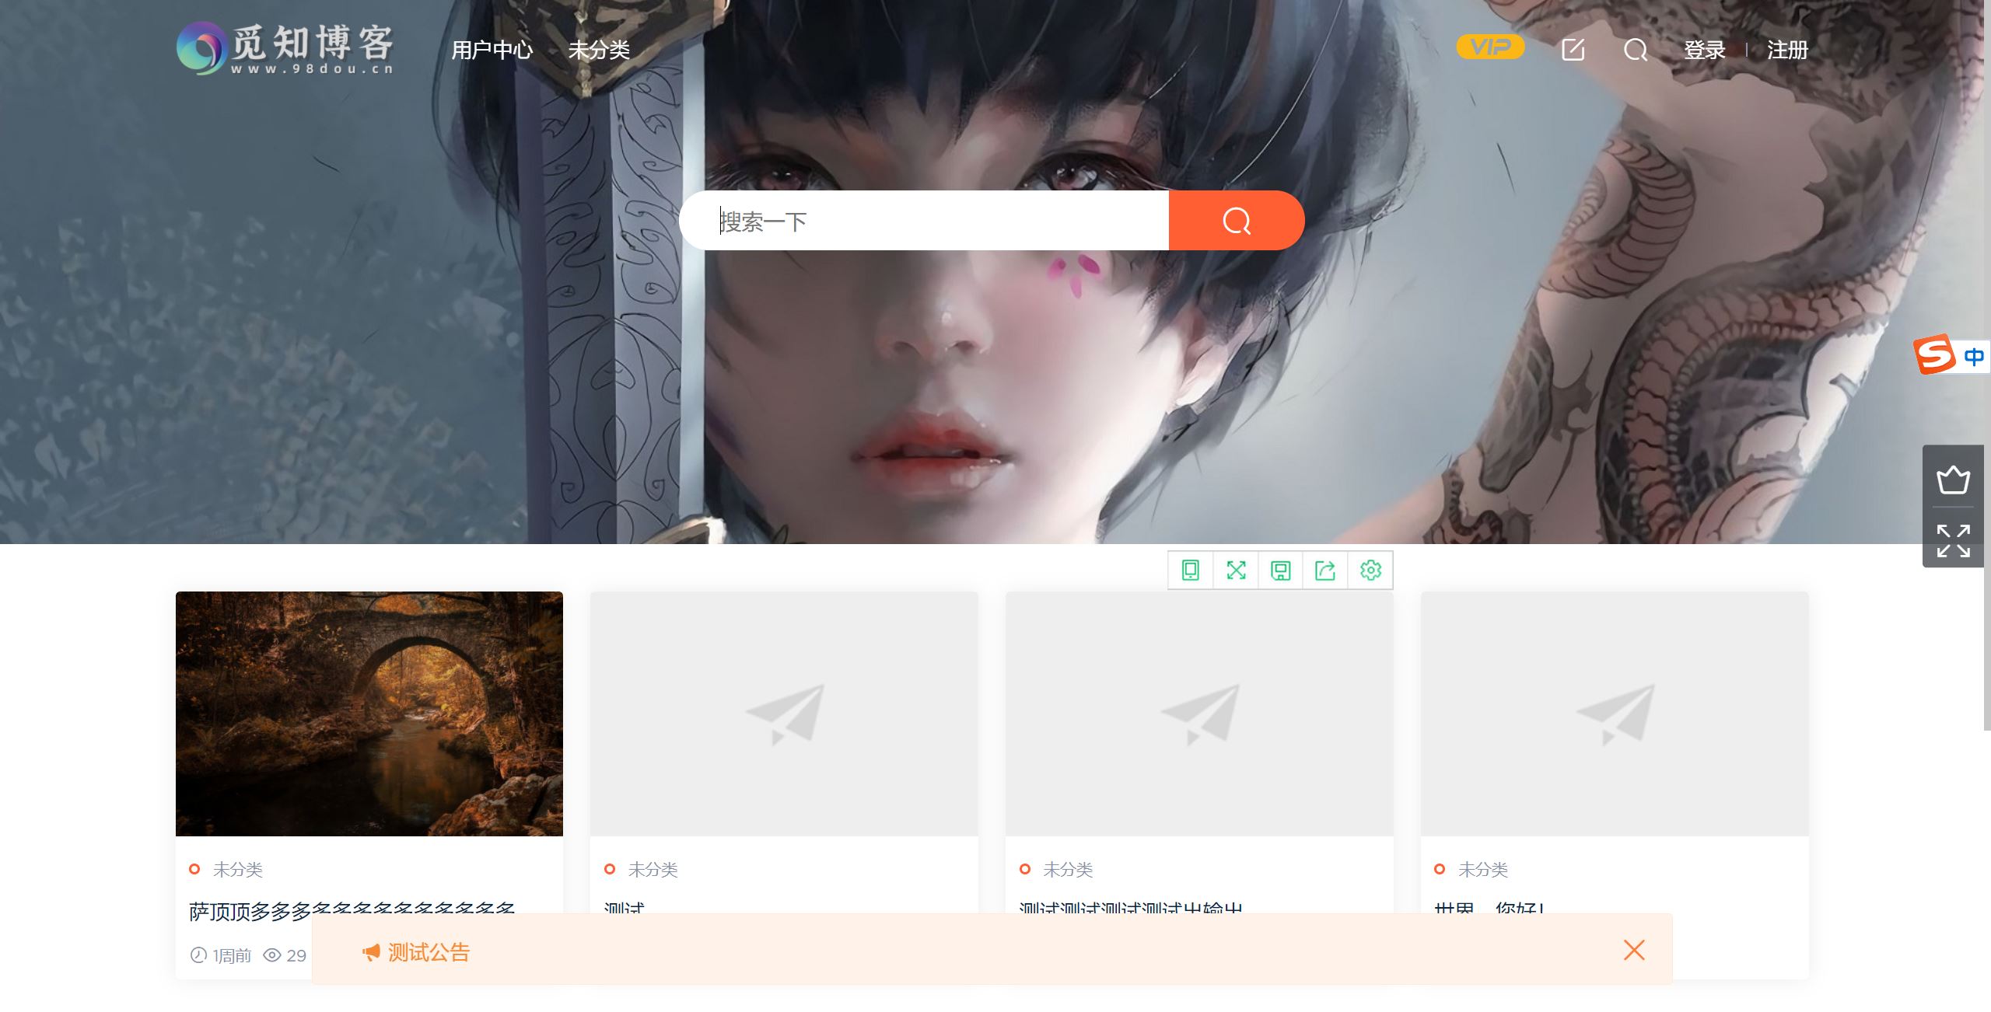Click the expand arrows icon in green toolbar
1991x1012 pixels.
click(1236, 571)
